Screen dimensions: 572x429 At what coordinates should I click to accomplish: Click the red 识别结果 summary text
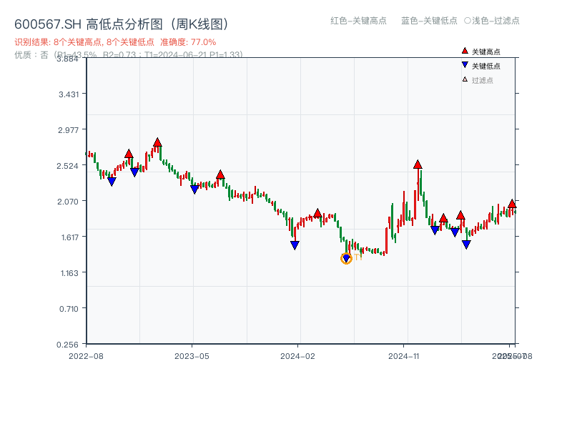coord(115,42)
